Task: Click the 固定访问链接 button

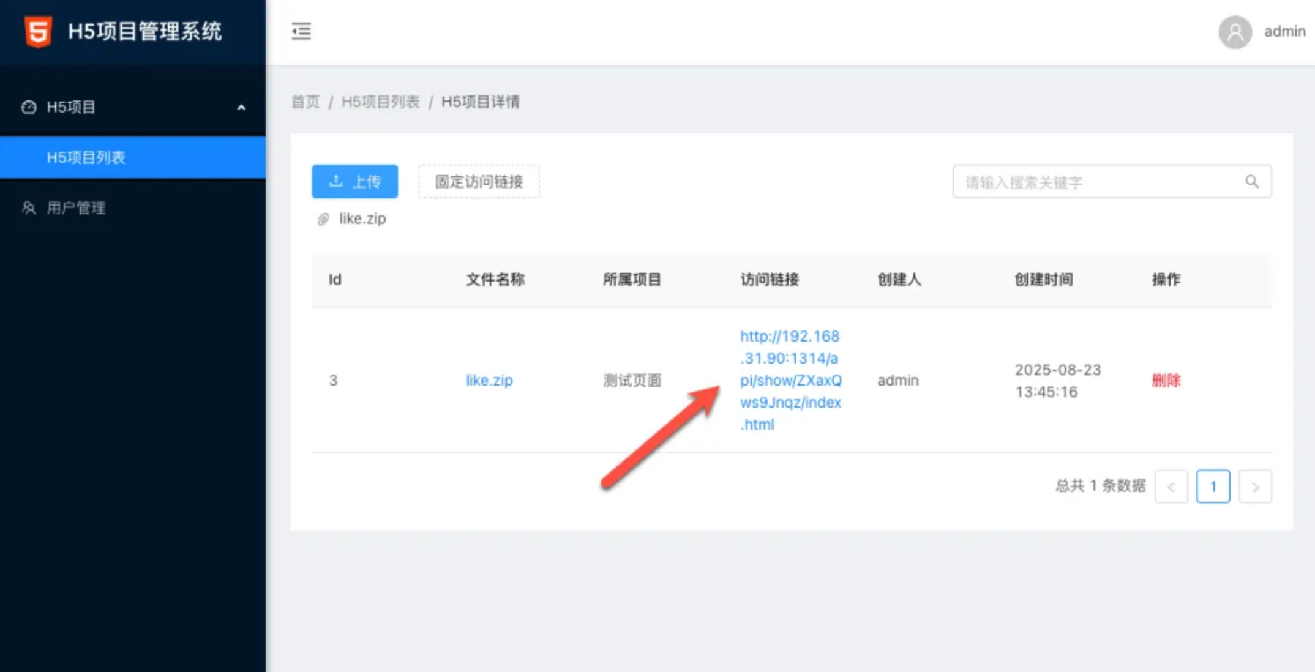Action: pyautogui.click(x=479, y=182)
